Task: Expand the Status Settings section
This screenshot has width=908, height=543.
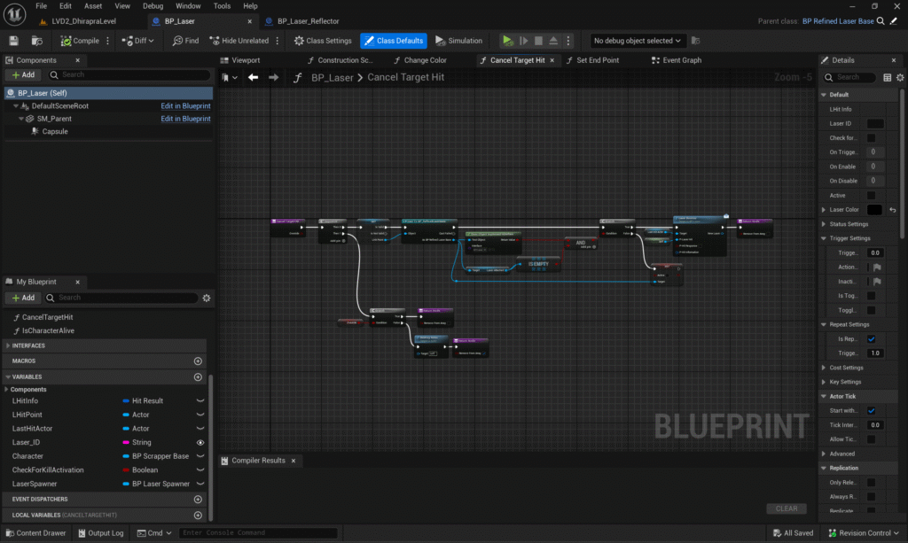Action: (824, 224)
